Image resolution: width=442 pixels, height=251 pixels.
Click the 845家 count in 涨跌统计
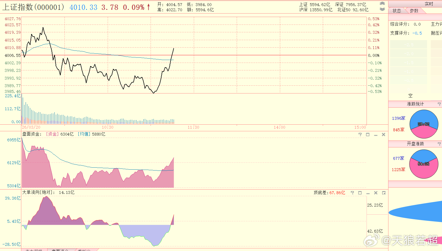(x=399, y=130)
